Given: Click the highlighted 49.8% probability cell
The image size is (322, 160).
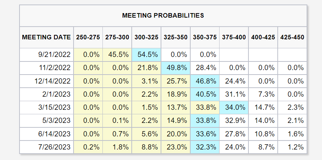Looking at the screenshot, I should pos(176,68).
